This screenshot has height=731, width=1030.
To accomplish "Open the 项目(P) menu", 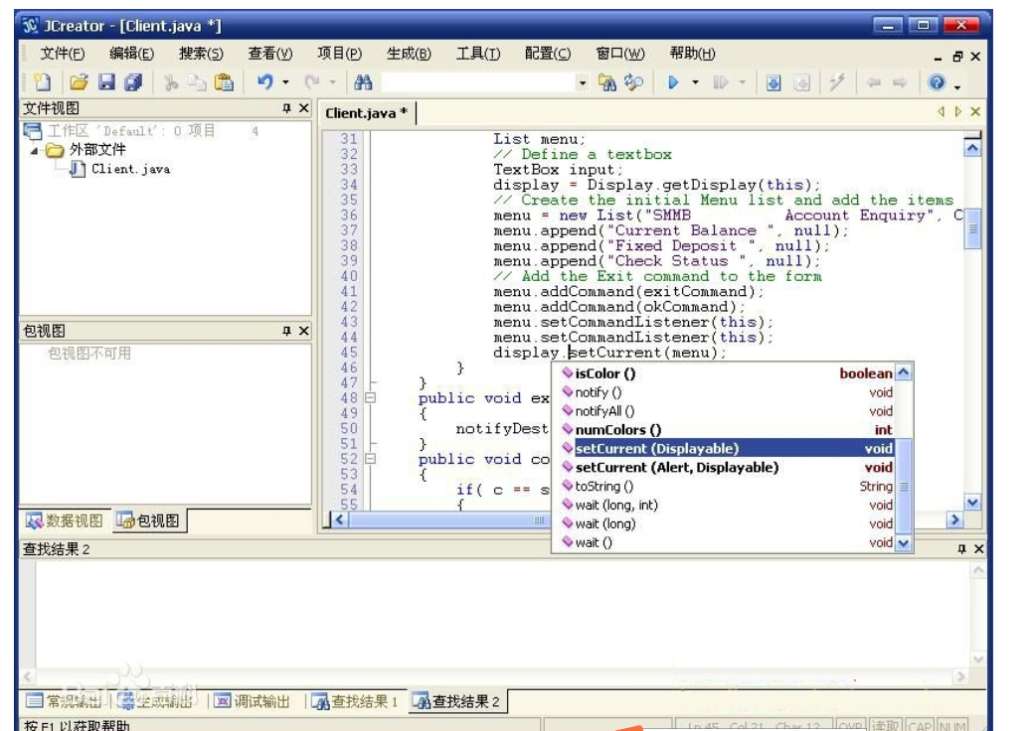I will [340, 54].
